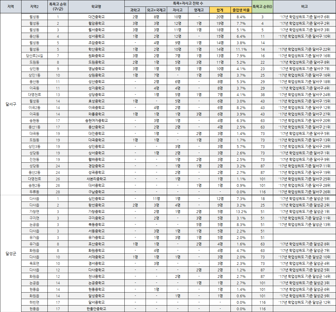Select the 성산중학교 cell
336x312 pixels.
pos(96,82)
